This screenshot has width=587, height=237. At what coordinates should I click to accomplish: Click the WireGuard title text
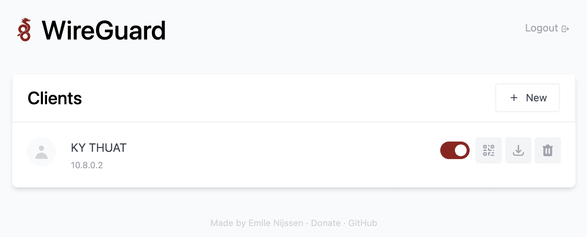click(104, 31)
